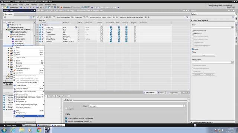Open the Windows Start menu

click(4, 130)
